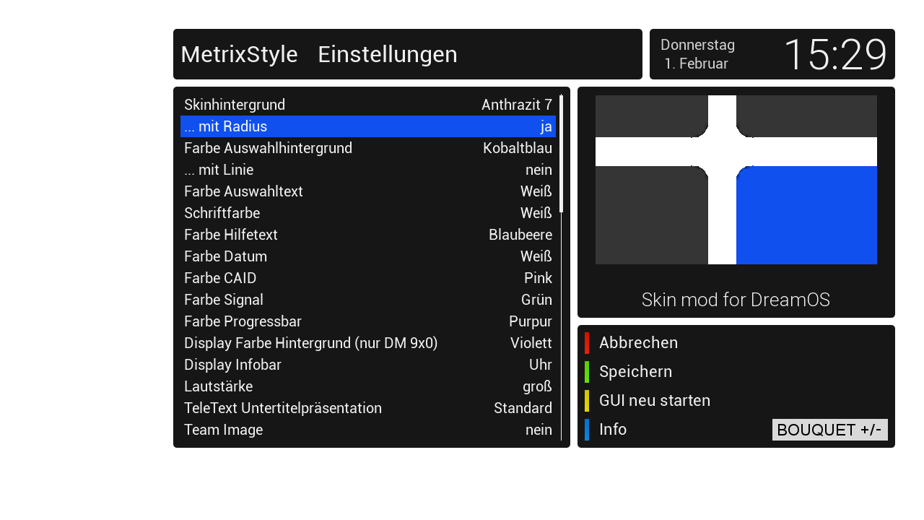
Task: Select the Lautstärke setting row
Action: [x=368, y=386]
